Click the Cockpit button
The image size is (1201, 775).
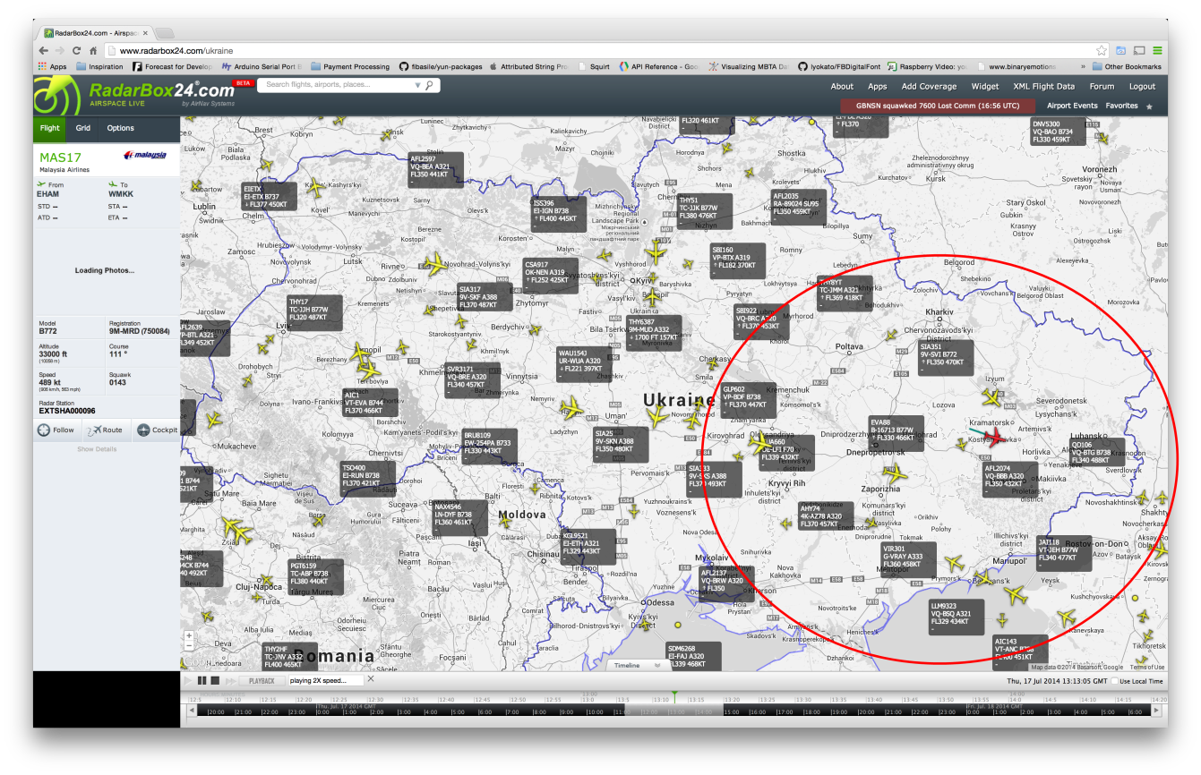158,430
